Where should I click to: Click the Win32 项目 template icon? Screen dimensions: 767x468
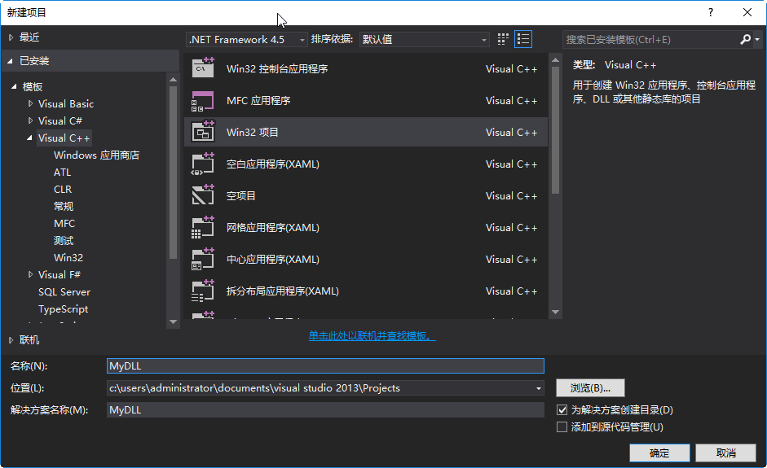point(202,132)
